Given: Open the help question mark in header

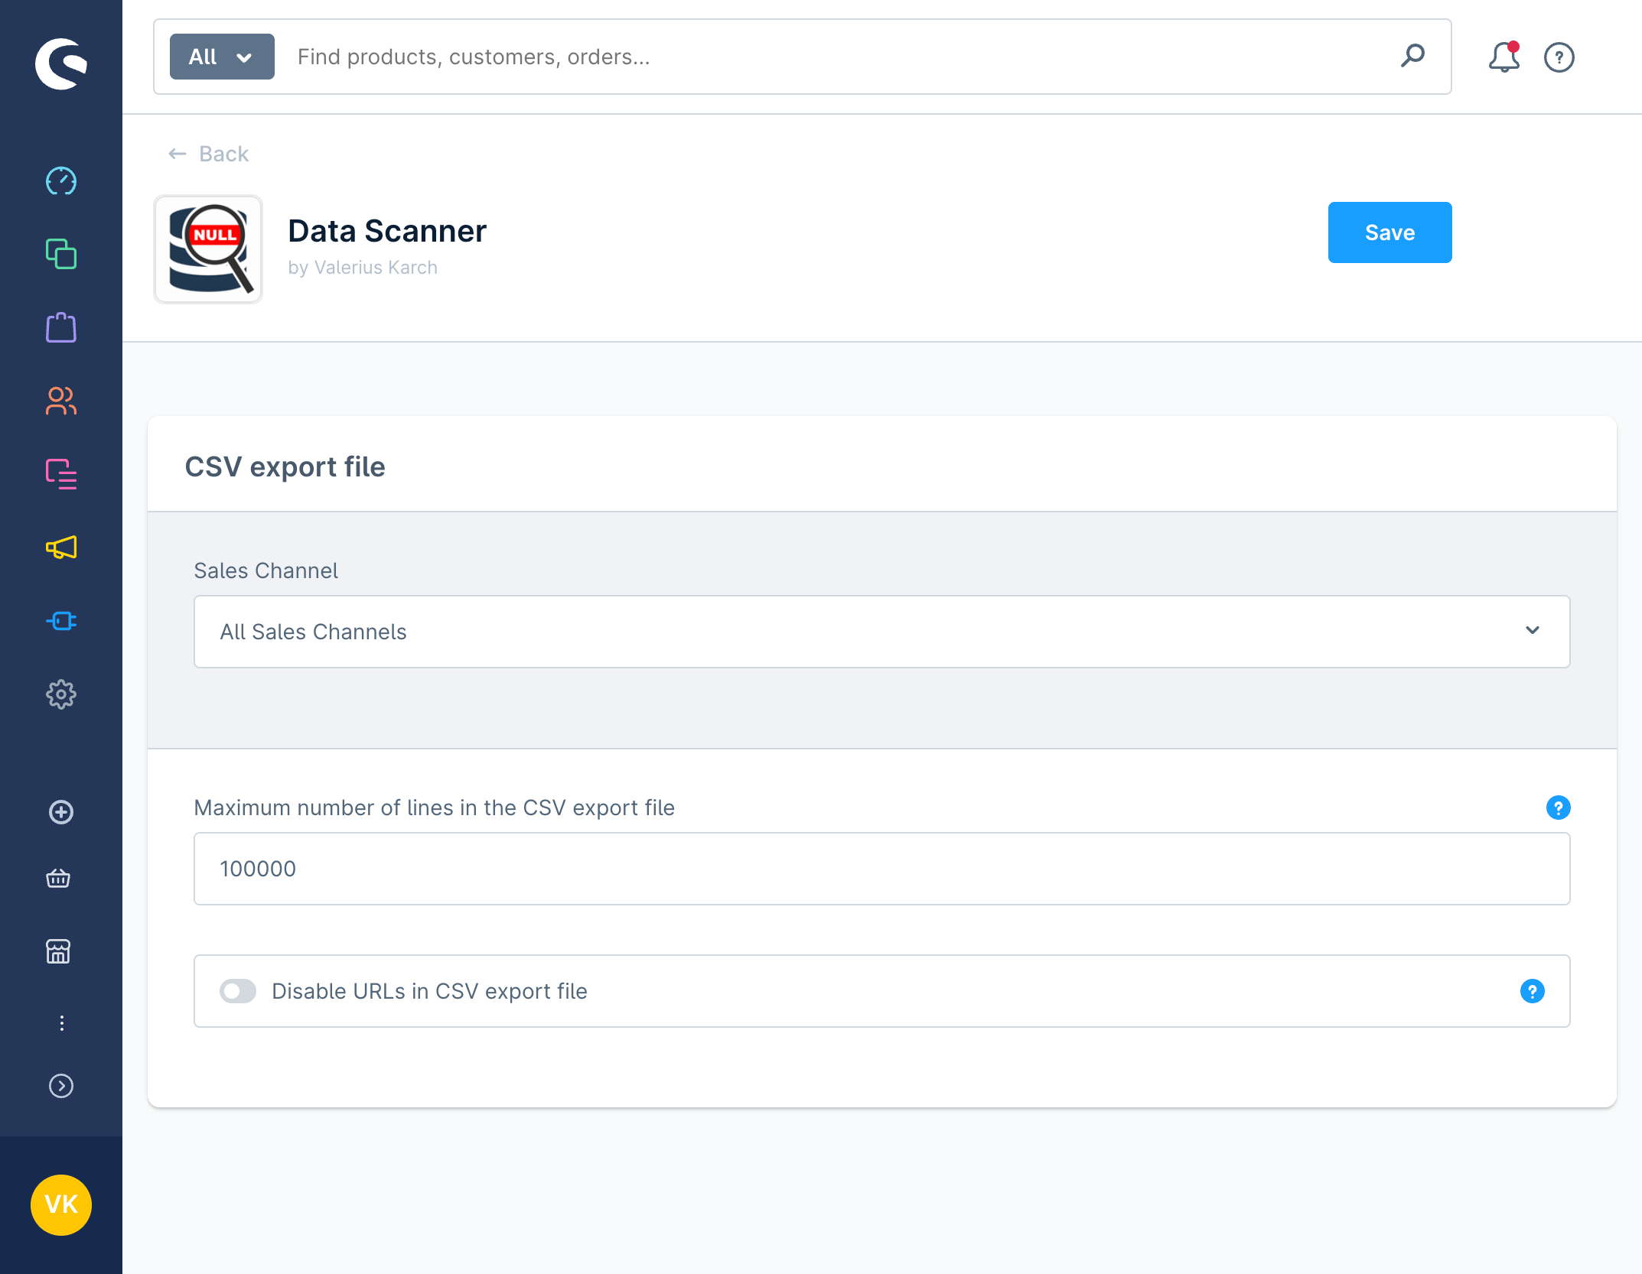Looking at the screenshot, I should tap(1559, 57).
